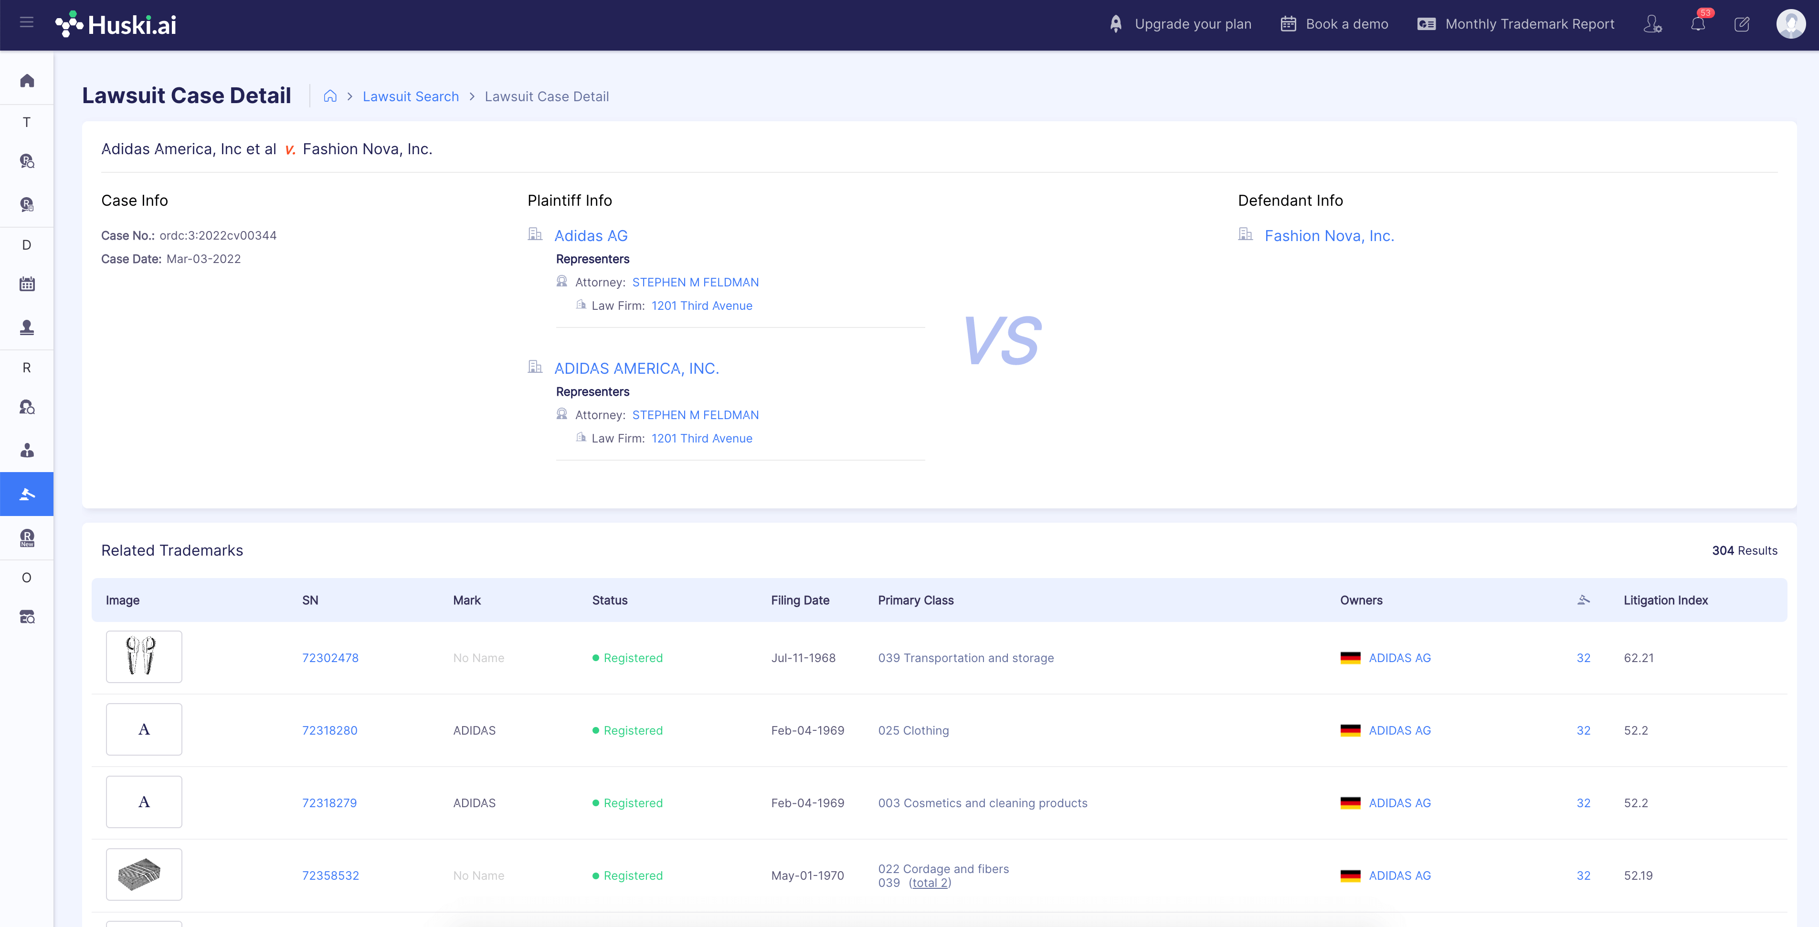1819x927 pixels.
Task: Click building icon beside Fashion Nova, Inc.
Action: [x=1246, y=234]
